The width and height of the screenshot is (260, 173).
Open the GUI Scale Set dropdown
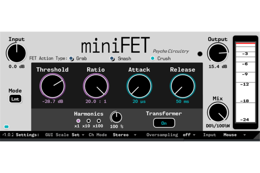(x=78, y=135)
